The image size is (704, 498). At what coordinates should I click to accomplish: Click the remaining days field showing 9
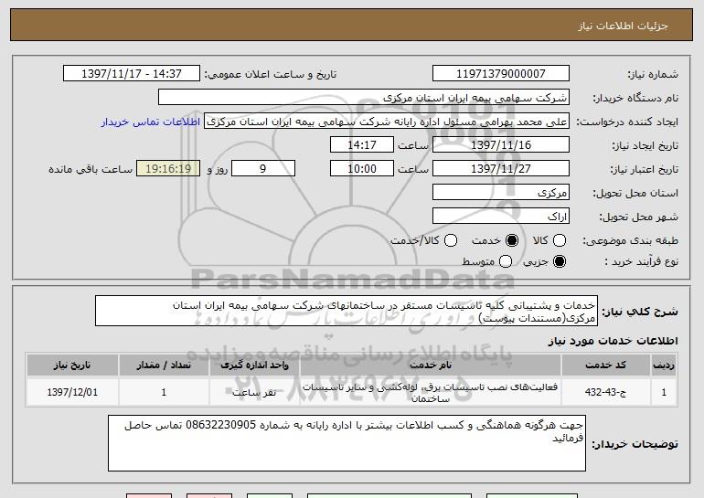263,169
